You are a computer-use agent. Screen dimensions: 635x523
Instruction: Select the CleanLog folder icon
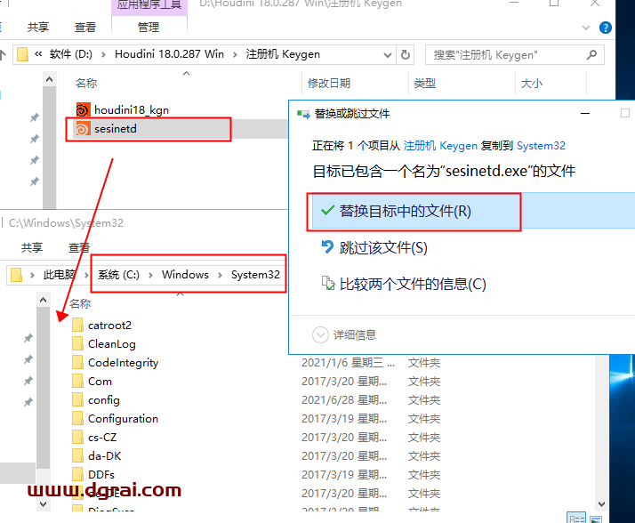point(77,343)
